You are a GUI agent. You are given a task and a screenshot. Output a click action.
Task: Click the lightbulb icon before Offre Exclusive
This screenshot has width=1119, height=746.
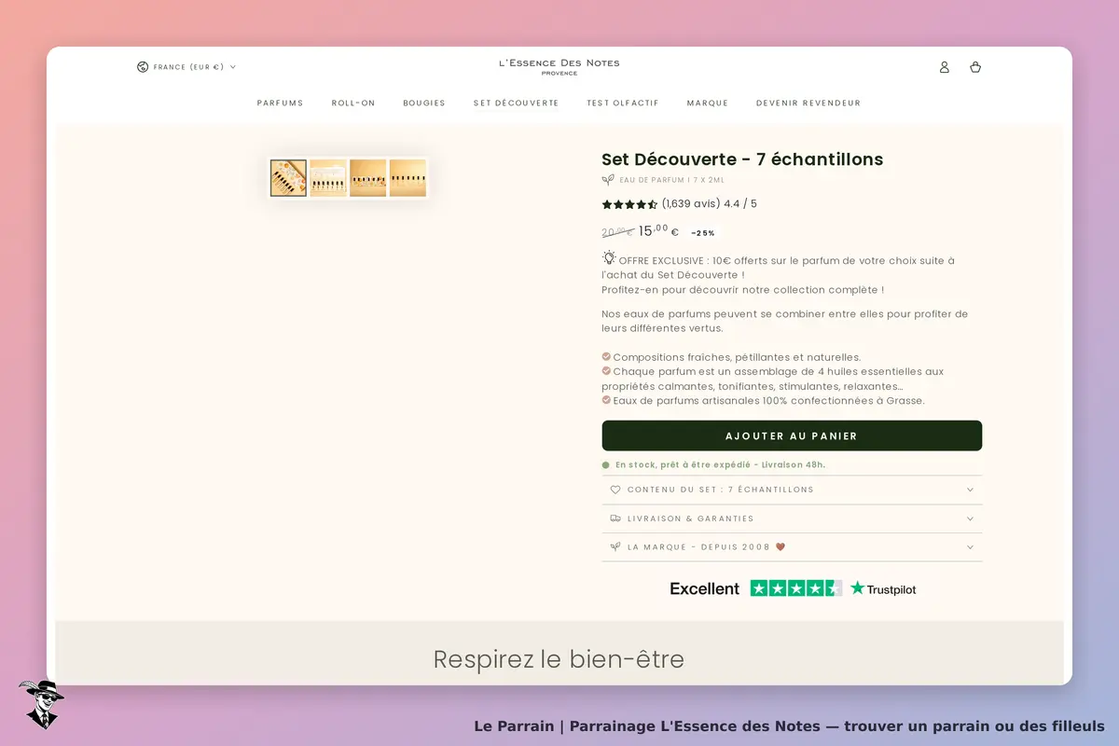click(x=609, y=258)
